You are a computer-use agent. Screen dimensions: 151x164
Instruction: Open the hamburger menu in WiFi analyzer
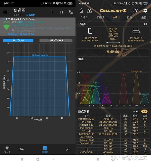coord(5,12)
